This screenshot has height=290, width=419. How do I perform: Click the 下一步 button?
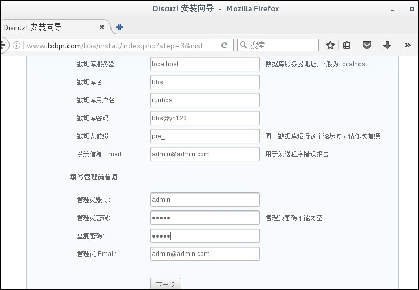(166, 284)
